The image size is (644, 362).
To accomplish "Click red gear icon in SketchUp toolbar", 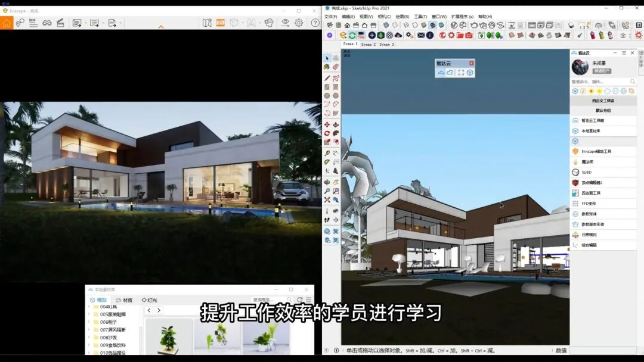I will tap(451, 35).
